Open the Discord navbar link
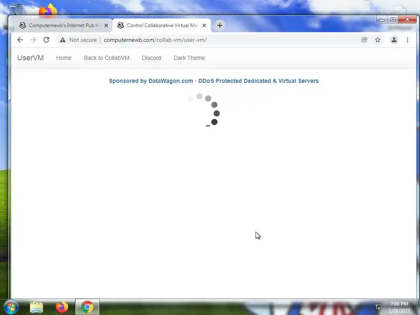This screenshot has width=420, height=315. [x=151, y=58]
